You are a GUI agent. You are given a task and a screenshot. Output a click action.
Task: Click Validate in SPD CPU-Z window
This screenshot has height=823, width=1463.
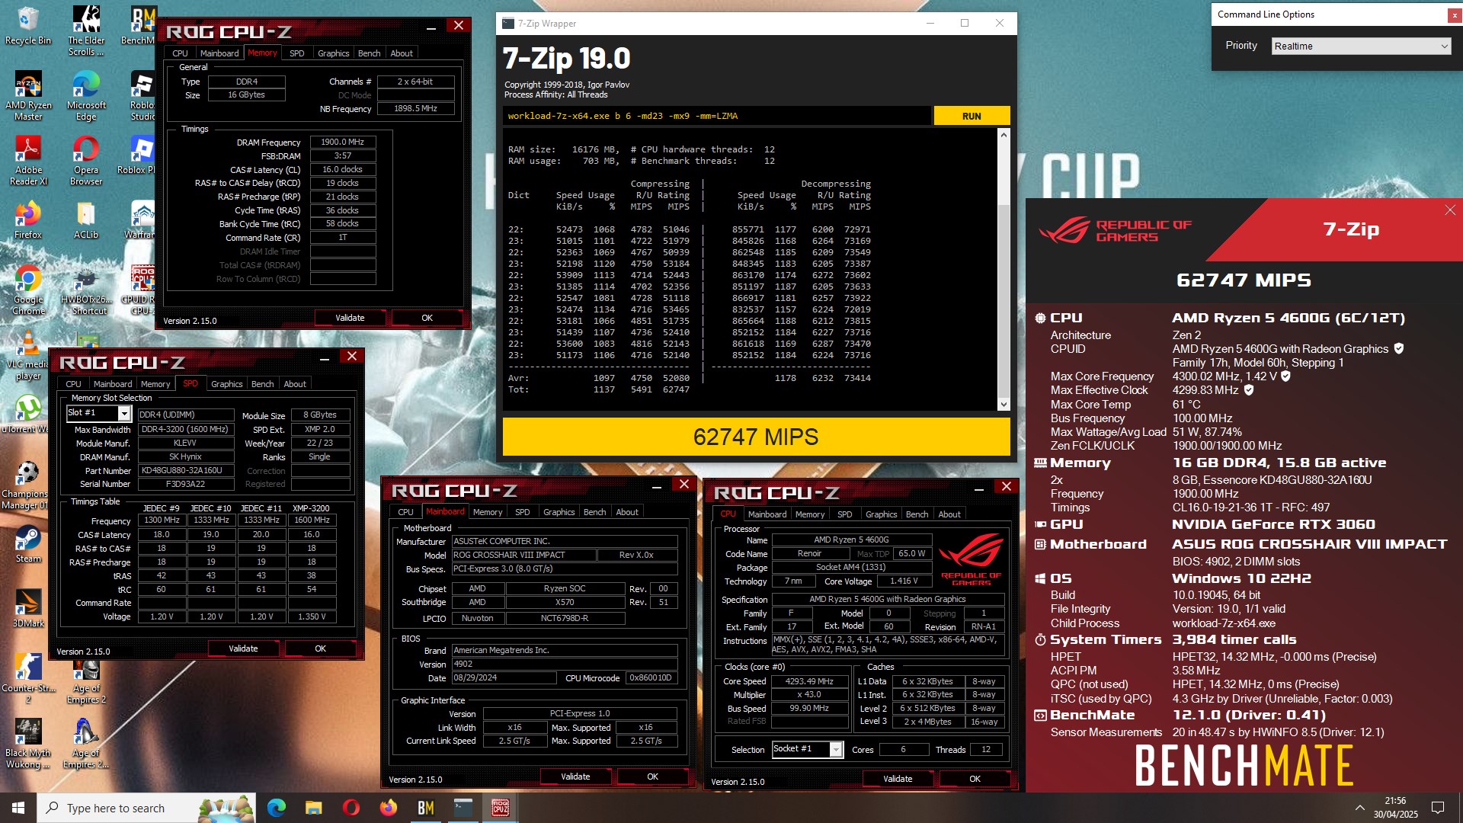[x=243, y=648]
